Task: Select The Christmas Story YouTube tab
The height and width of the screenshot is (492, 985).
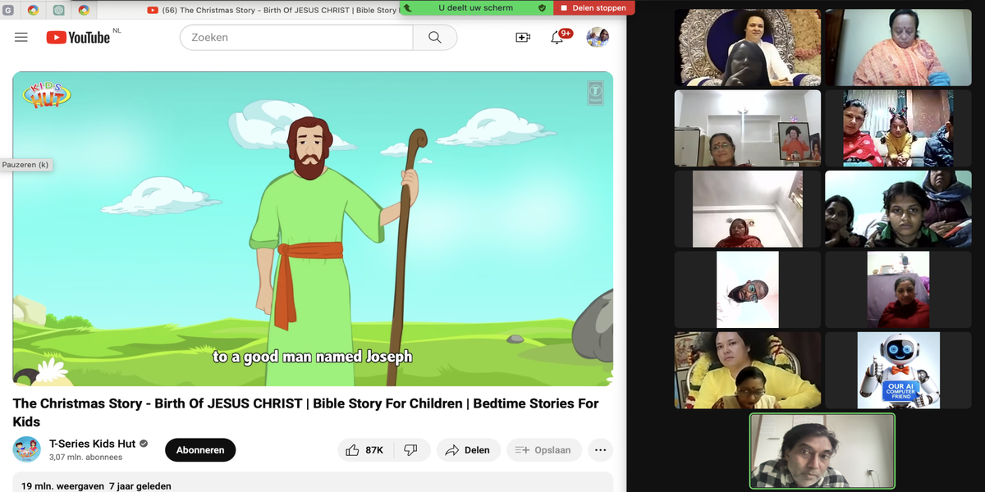Action: tap(275, 10)
